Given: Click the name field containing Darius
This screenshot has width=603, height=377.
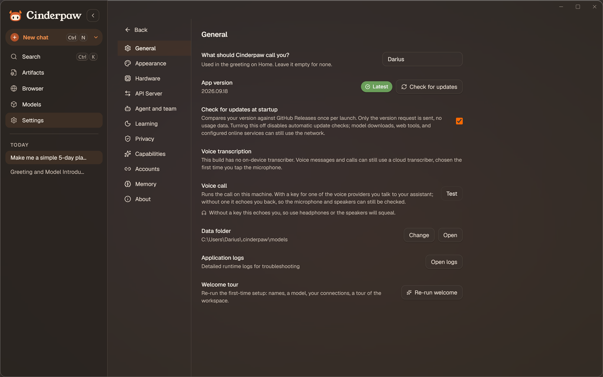Looking at the screenshot, I should pyautogui.click(x=422, y=59).
